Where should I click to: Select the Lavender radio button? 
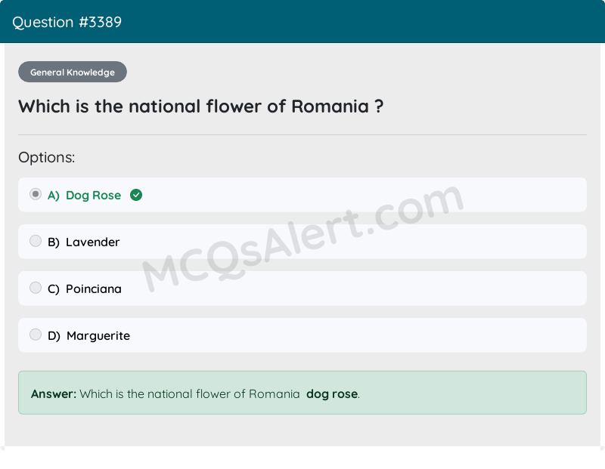click(x=35, y=241)
